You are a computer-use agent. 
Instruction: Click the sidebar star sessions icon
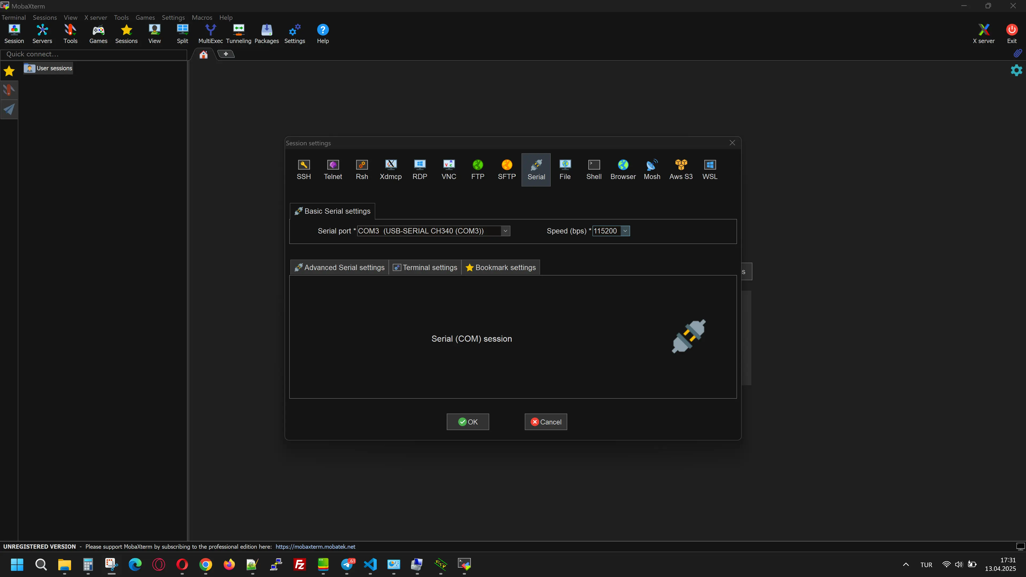[x=9, y=71]
